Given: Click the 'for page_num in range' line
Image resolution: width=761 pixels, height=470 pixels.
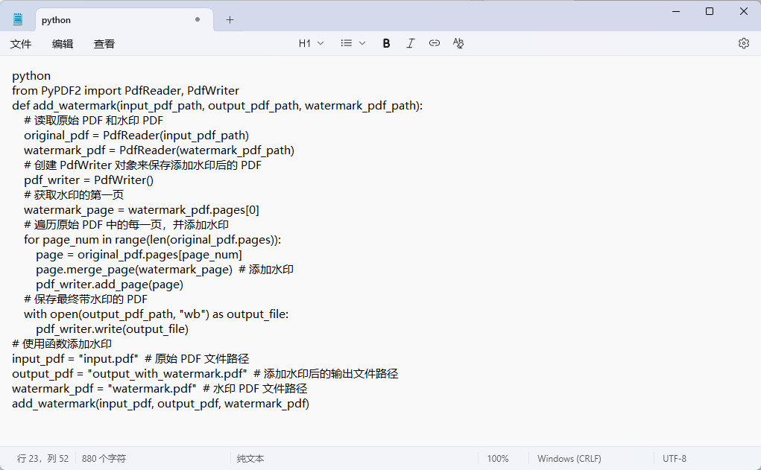Looking at the screenshot, I should [152, 240].
